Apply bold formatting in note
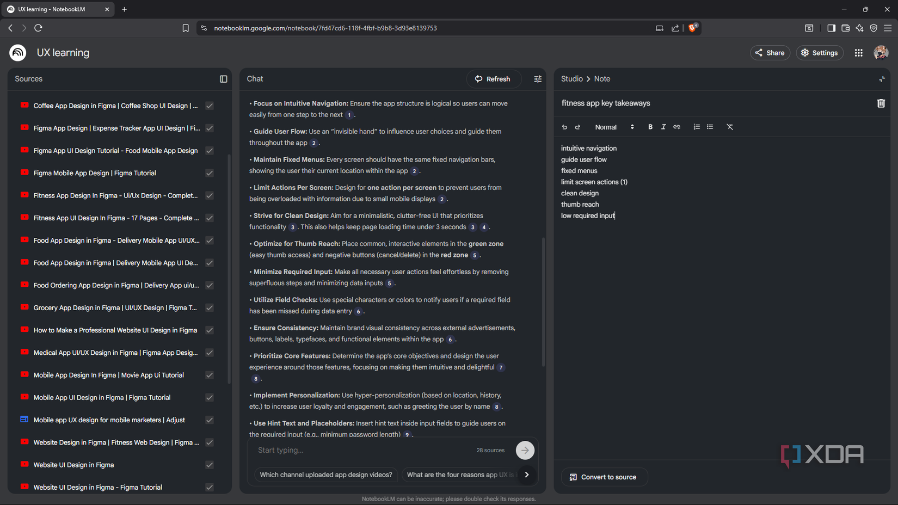This screenshot has width=898, height=505. [x=650, y=127]
